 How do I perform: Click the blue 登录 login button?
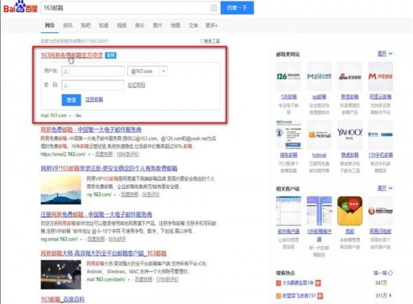point(72,100)
